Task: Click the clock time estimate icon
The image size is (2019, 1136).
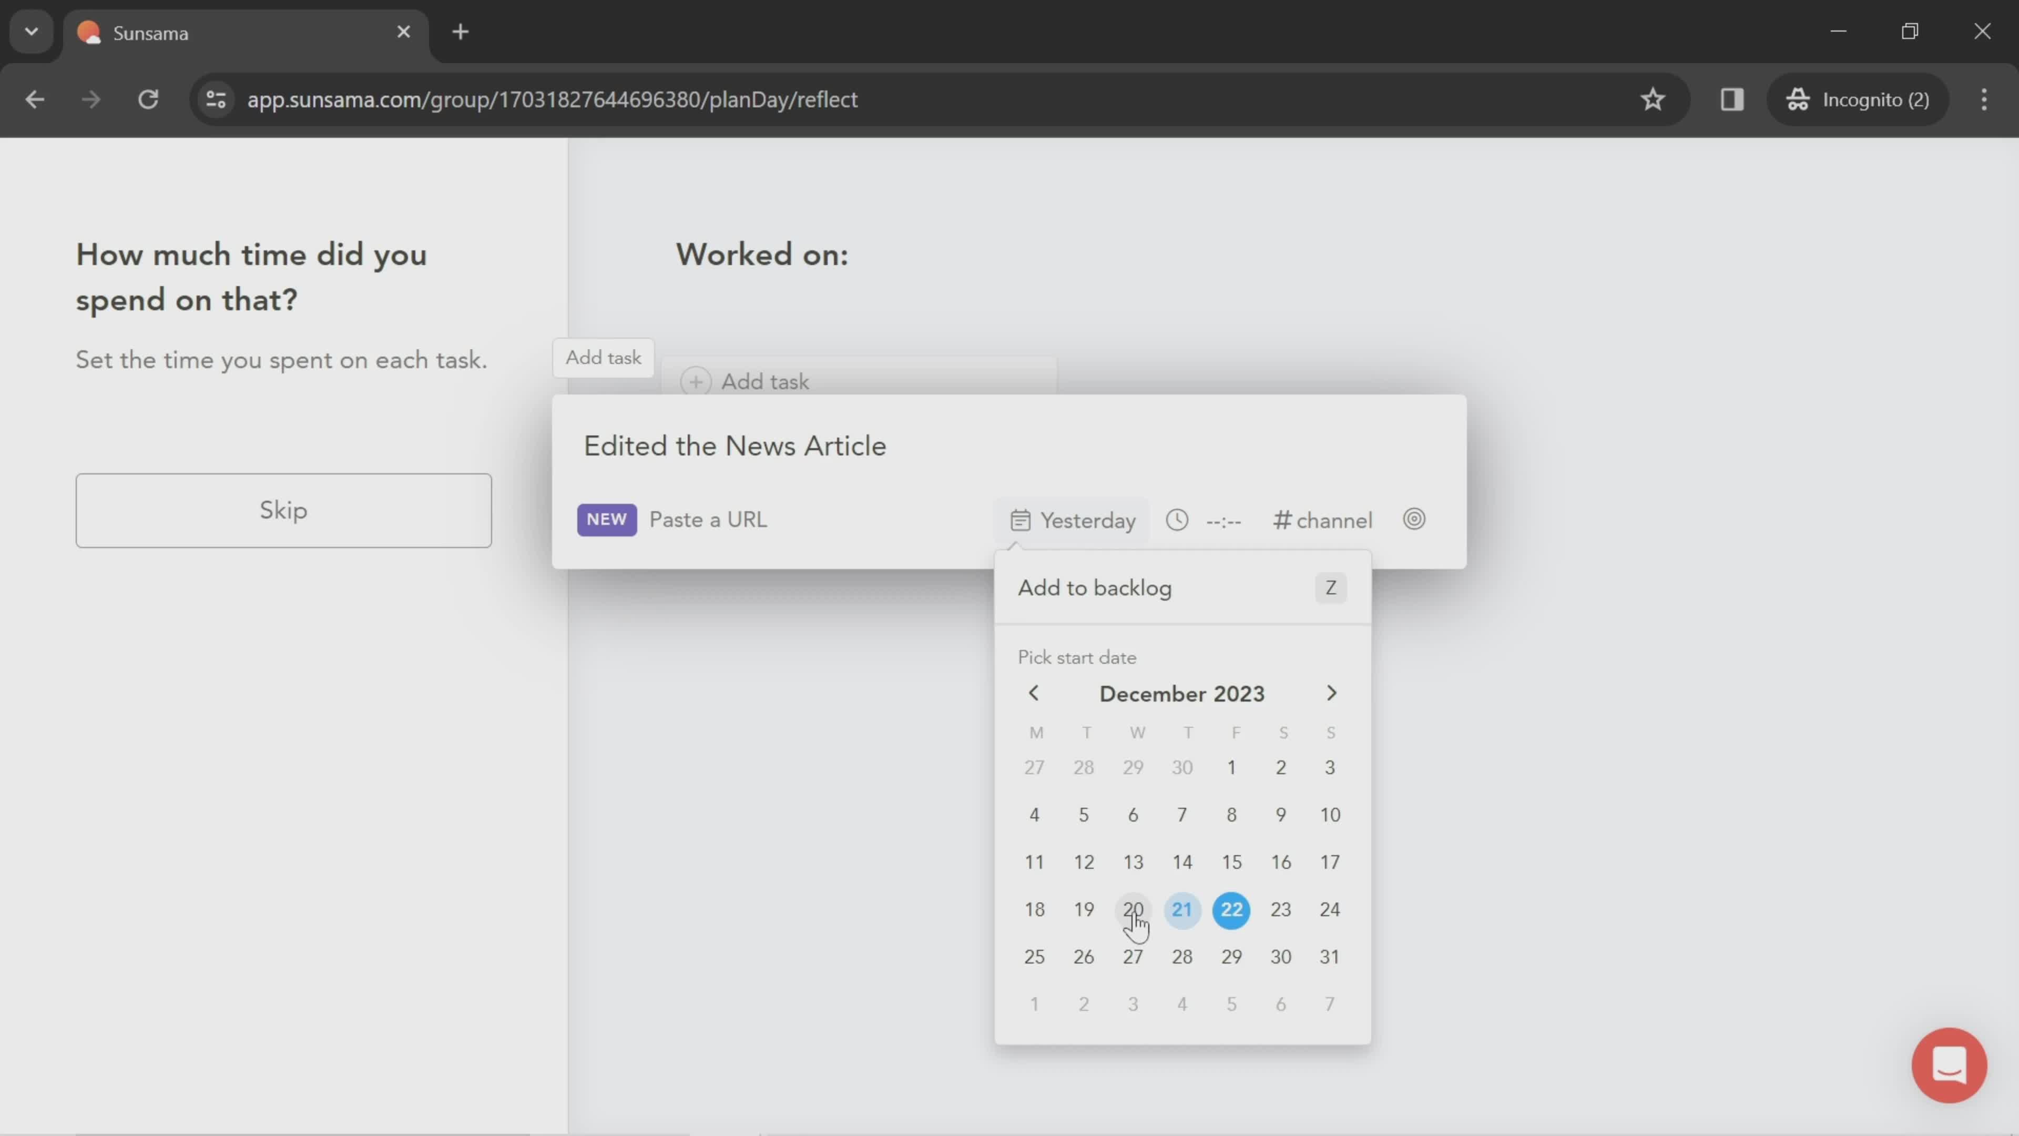Action: coord(1177,520)
